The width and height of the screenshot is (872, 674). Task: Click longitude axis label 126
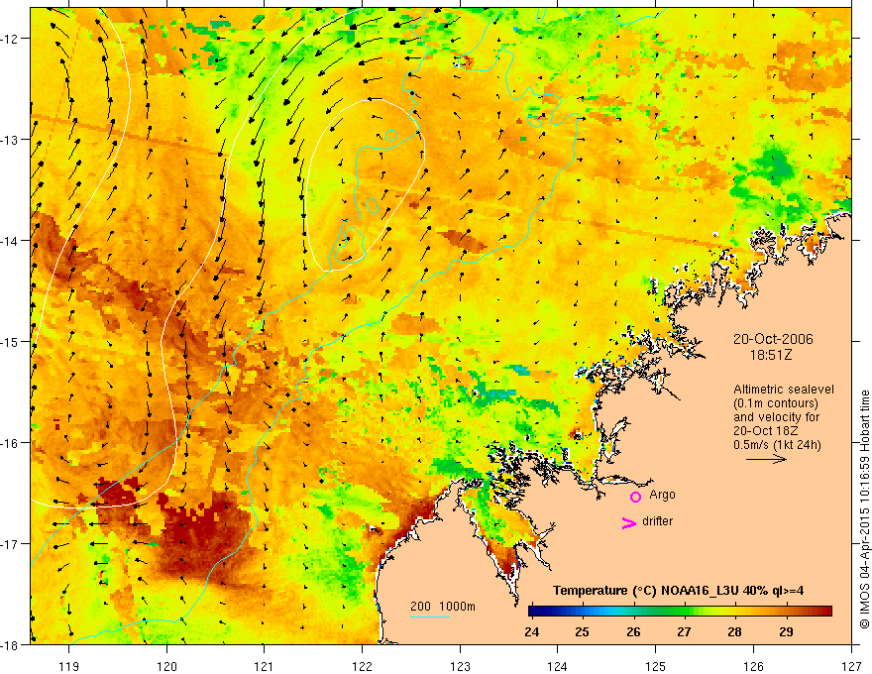[753, 666]
